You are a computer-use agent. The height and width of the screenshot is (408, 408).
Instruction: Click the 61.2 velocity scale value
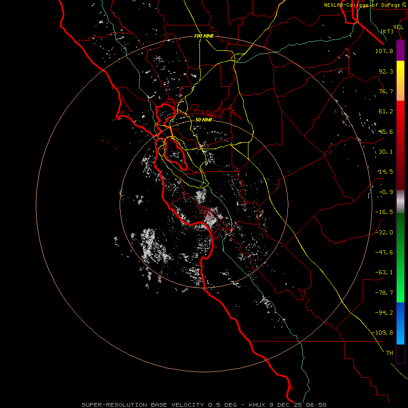pyautogui.click(x=386, y=112)
